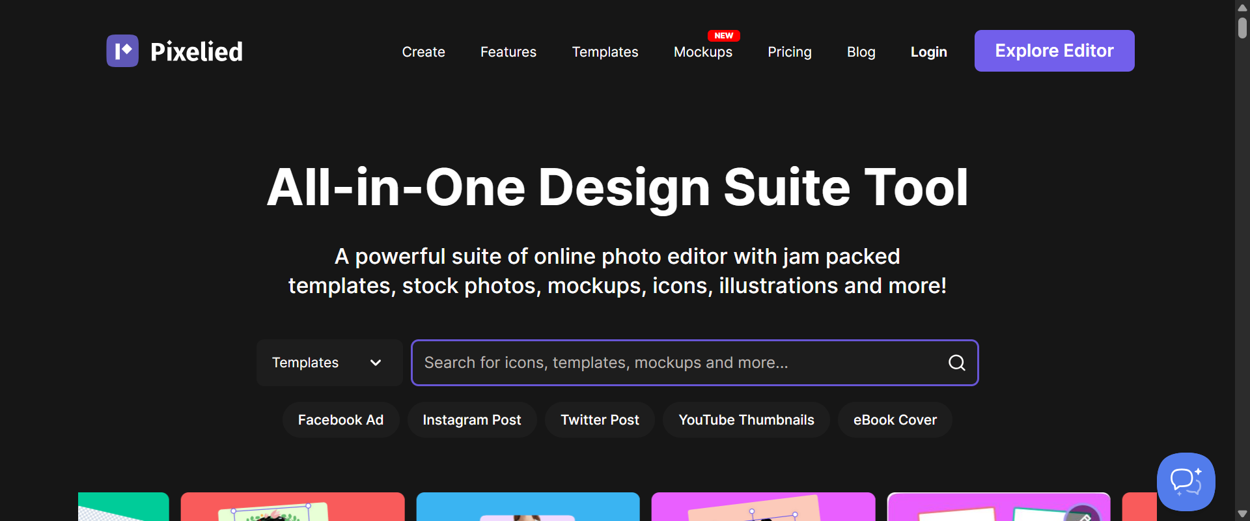Click the scrollbar up arrow
1250x521 pixels.
click(1242, 7)
